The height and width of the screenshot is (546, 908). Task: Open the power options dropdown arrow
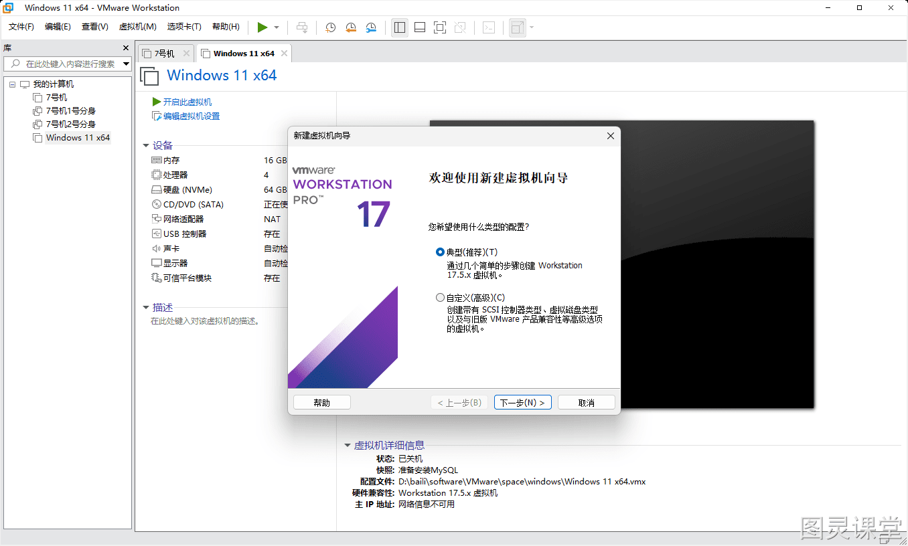277,27
